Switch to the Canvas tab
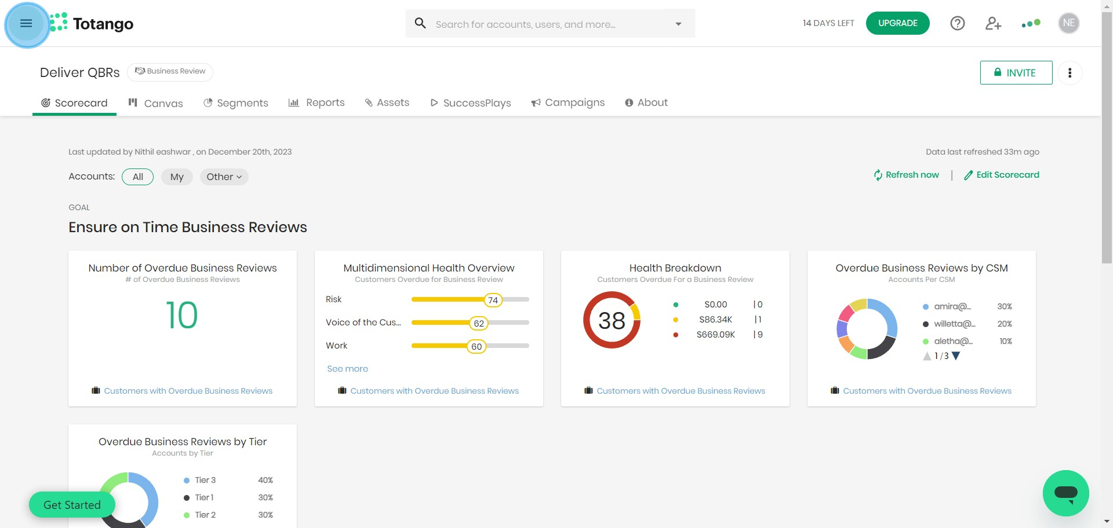This screenshot has width=1113, height=528. tap(155, 103)
